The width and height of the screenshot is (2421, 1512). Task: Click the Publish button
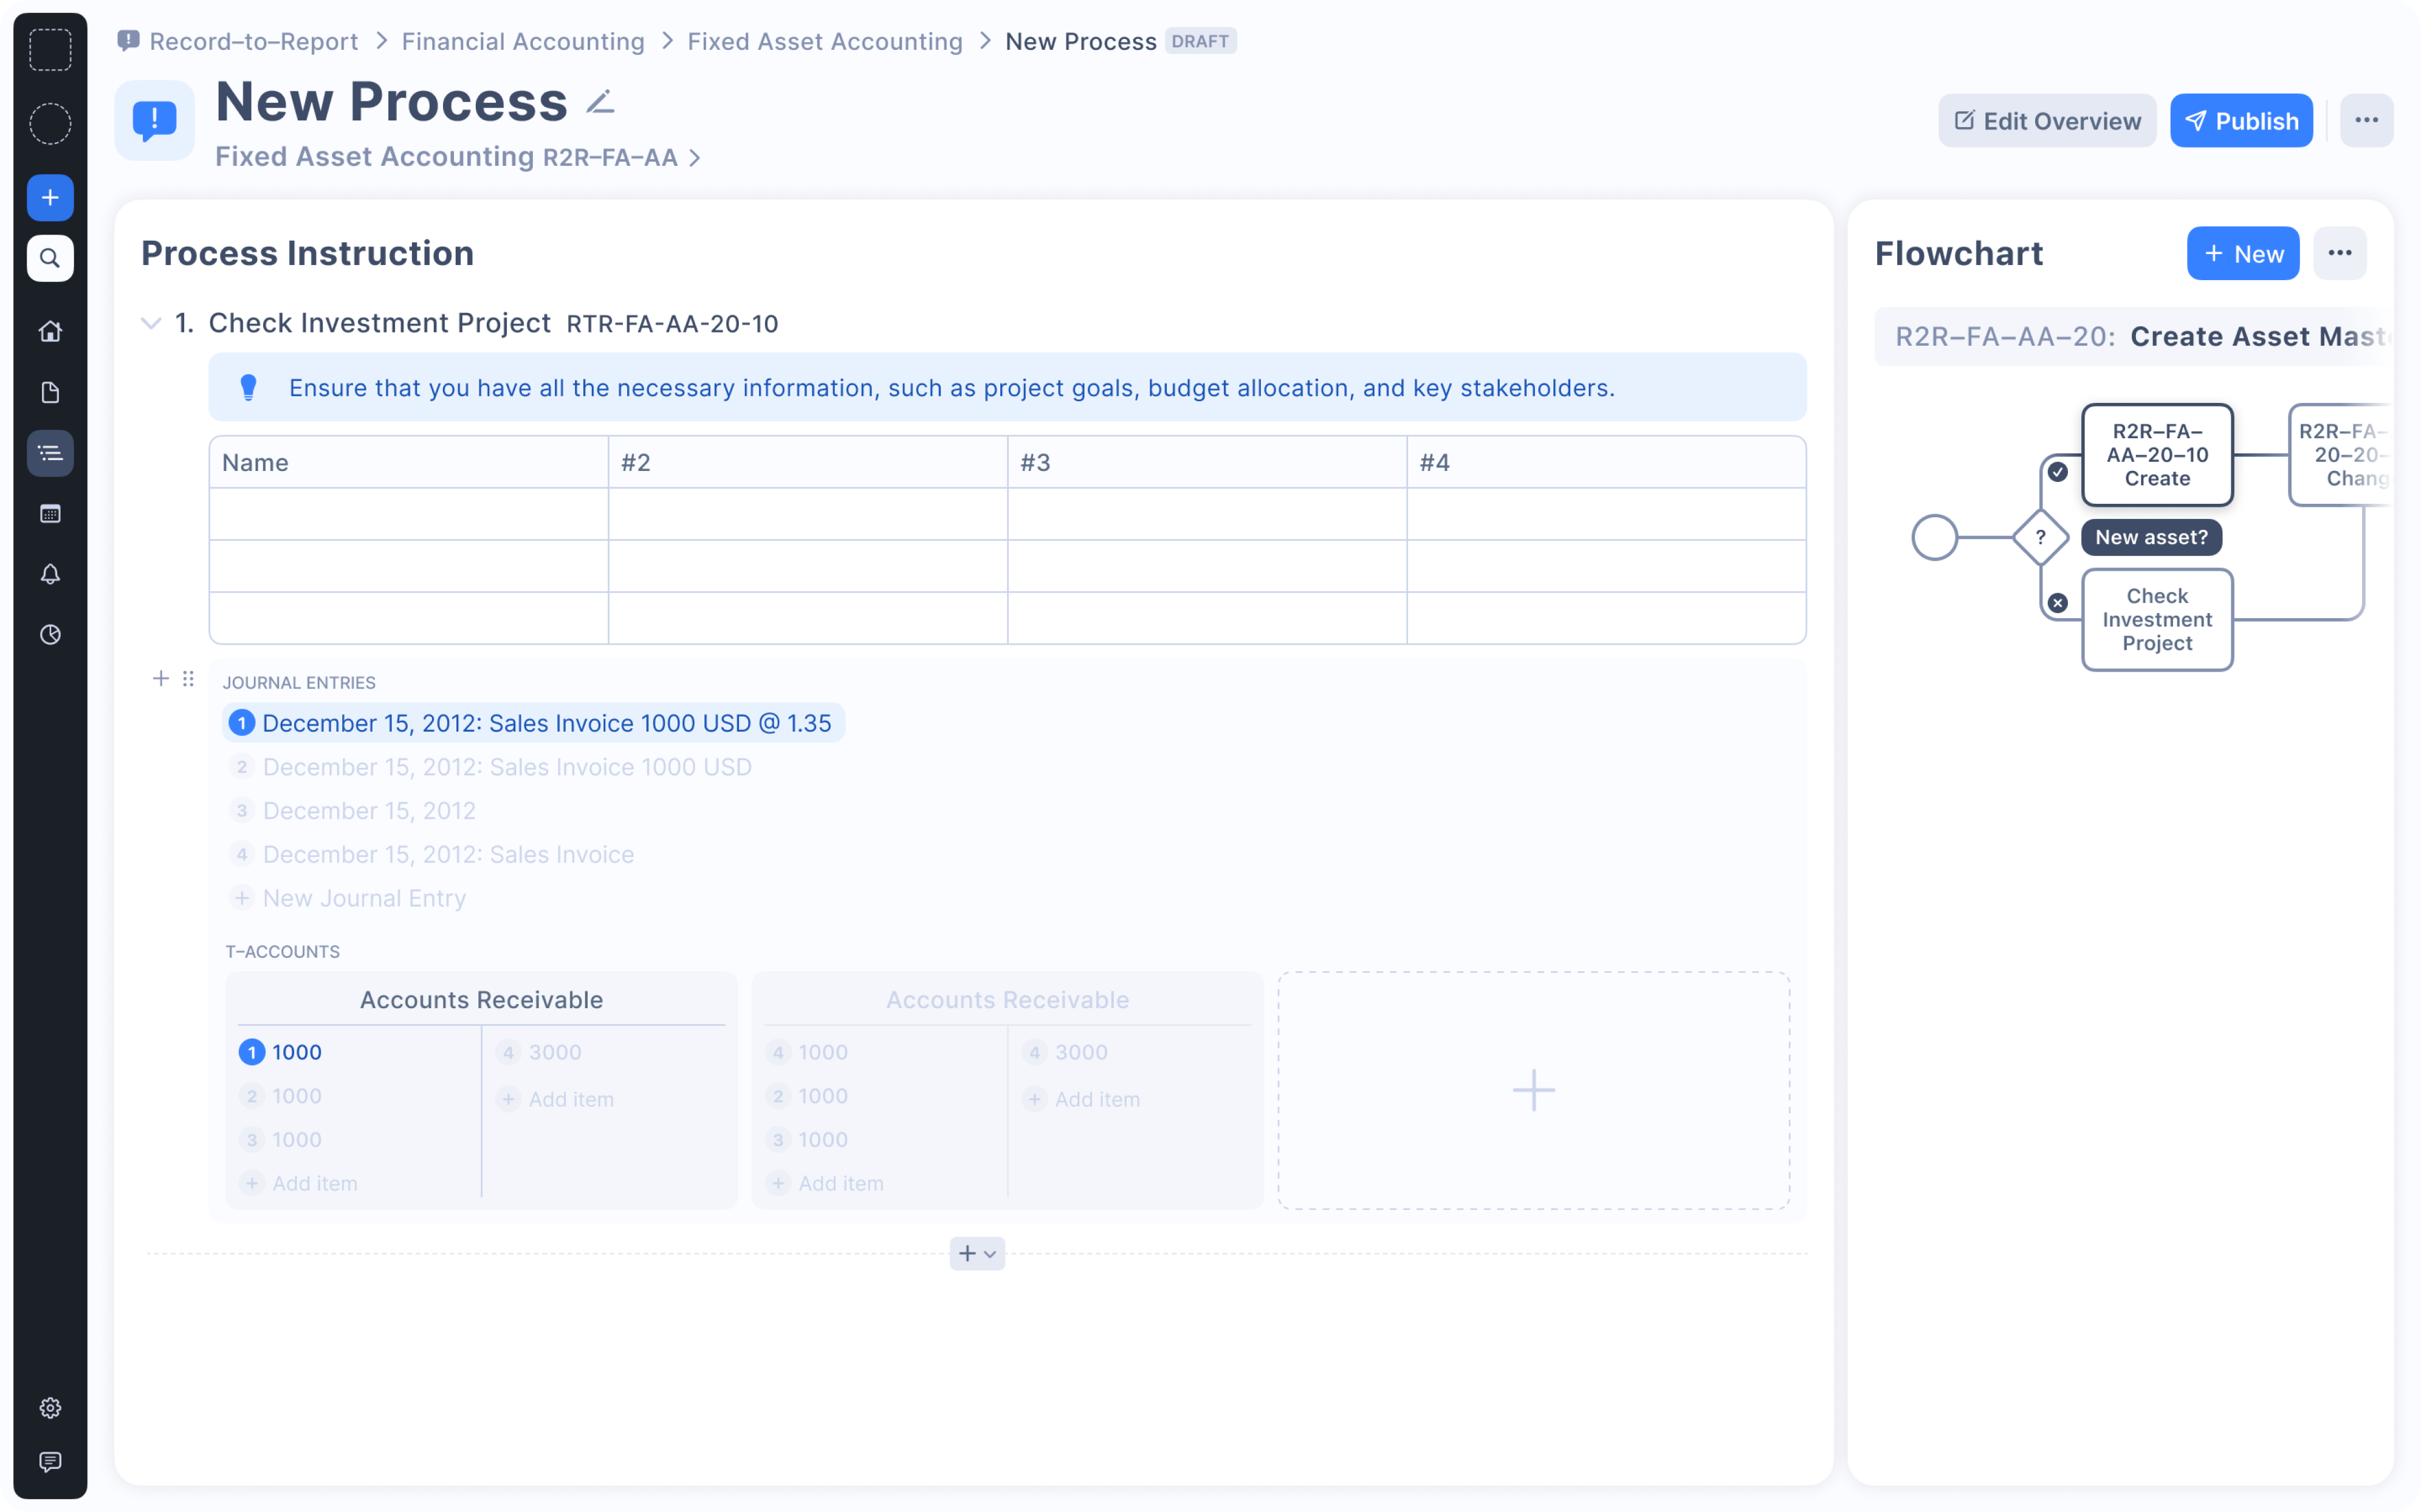tap(2240, 121)
